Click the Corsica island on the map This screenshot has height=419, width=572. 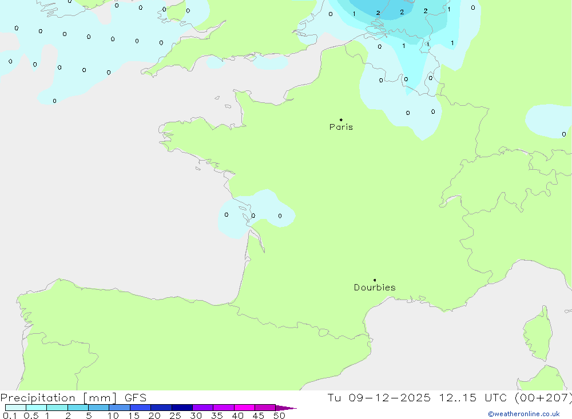pyautogui.click(x=538, y=334)
